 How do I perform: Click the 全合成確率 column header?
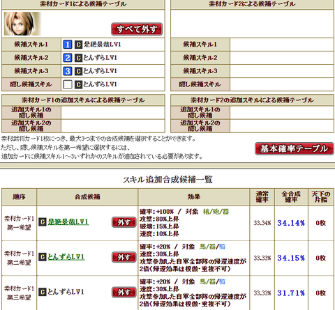(291, 197)
